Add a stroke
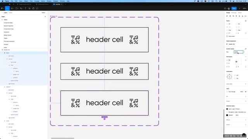Screen dimensions: 248x139 pos(246,101)
